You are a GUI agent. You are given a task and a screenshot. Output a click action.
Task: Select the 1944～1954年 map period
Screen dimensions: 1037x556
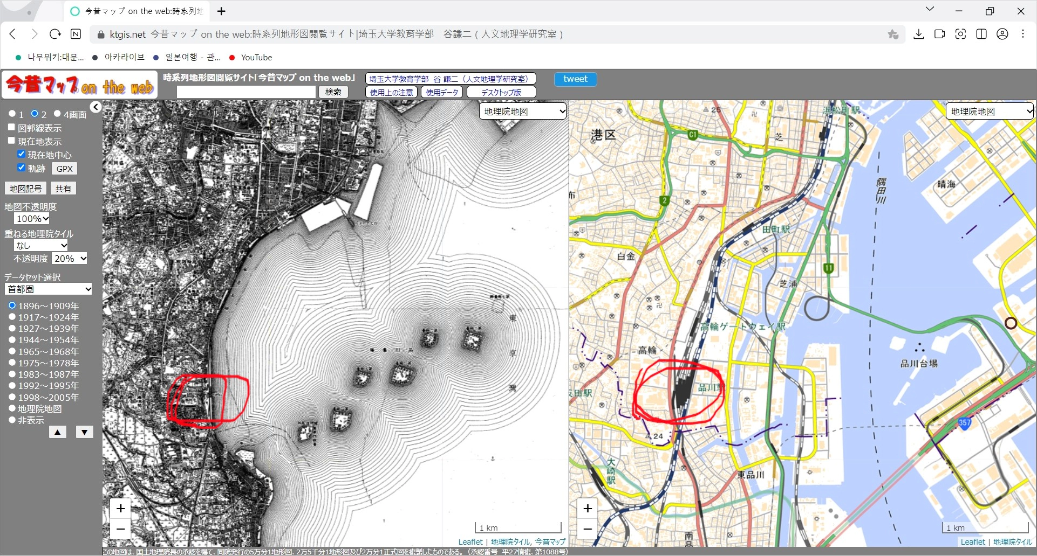coord(12,339)
